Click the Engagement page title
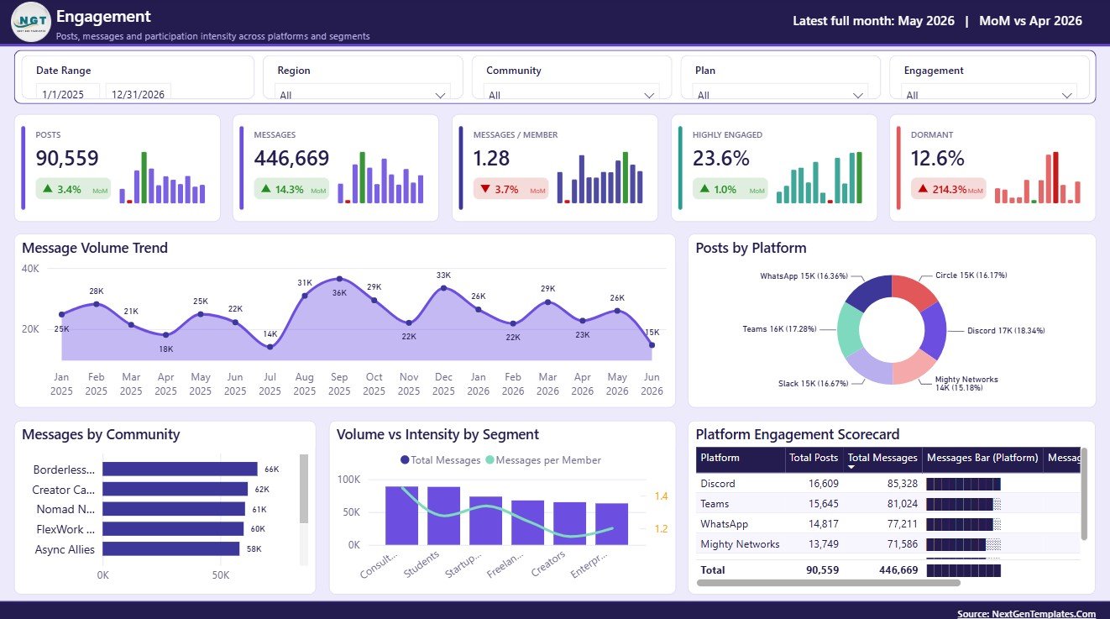1110x619 pixels. click(x=103, y=16)
